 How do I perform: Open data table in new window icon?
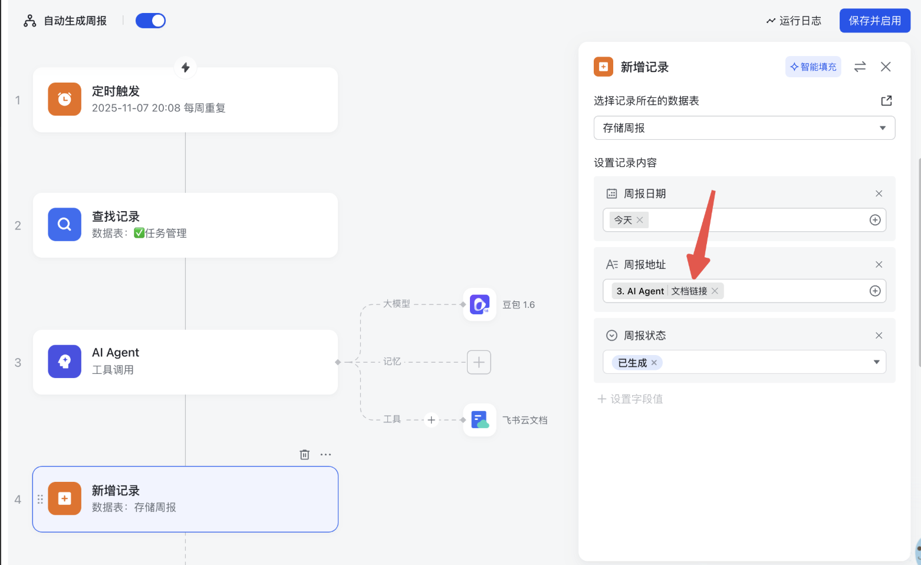pyautogui.click(x=886, y=101)
